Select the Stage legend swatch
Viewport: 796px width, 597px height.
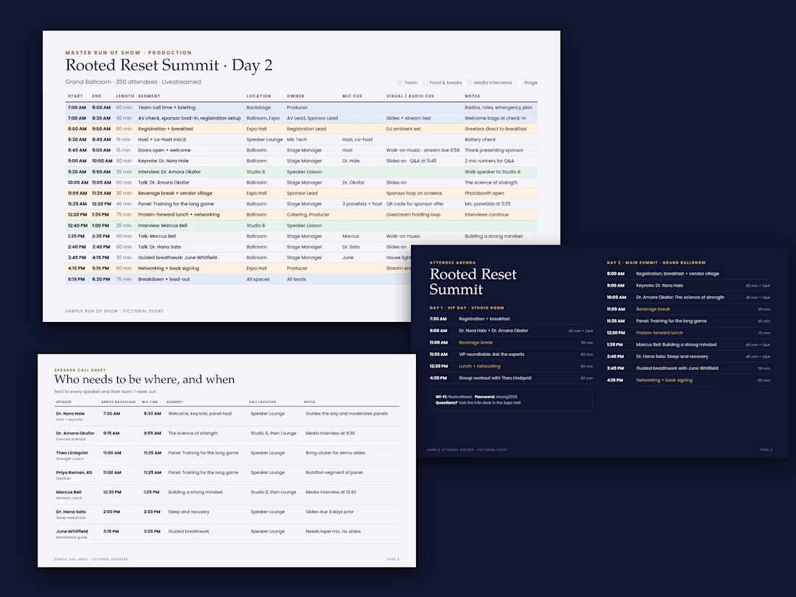[x=520, y=82]
